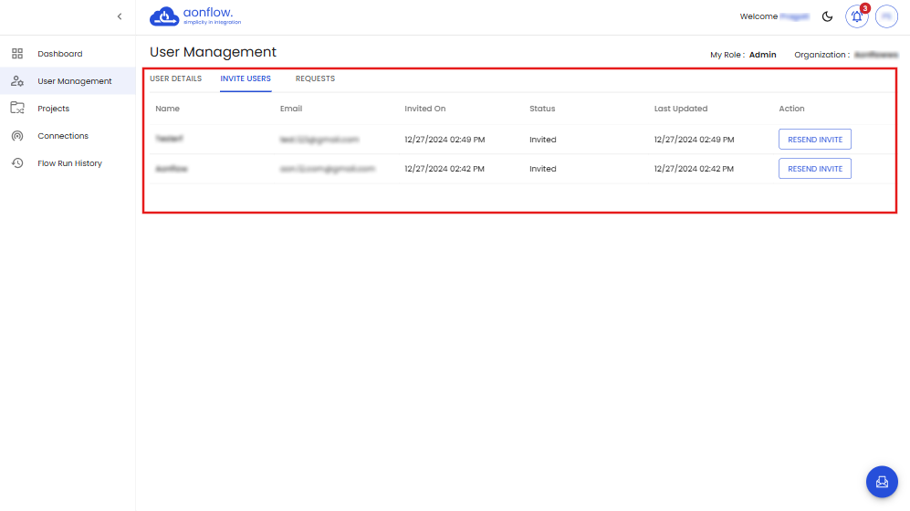Click the Connections signal icon

17,136
